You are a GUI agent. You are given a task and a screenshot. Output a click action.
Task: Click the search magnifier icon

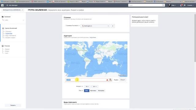(x=163, y=5)
